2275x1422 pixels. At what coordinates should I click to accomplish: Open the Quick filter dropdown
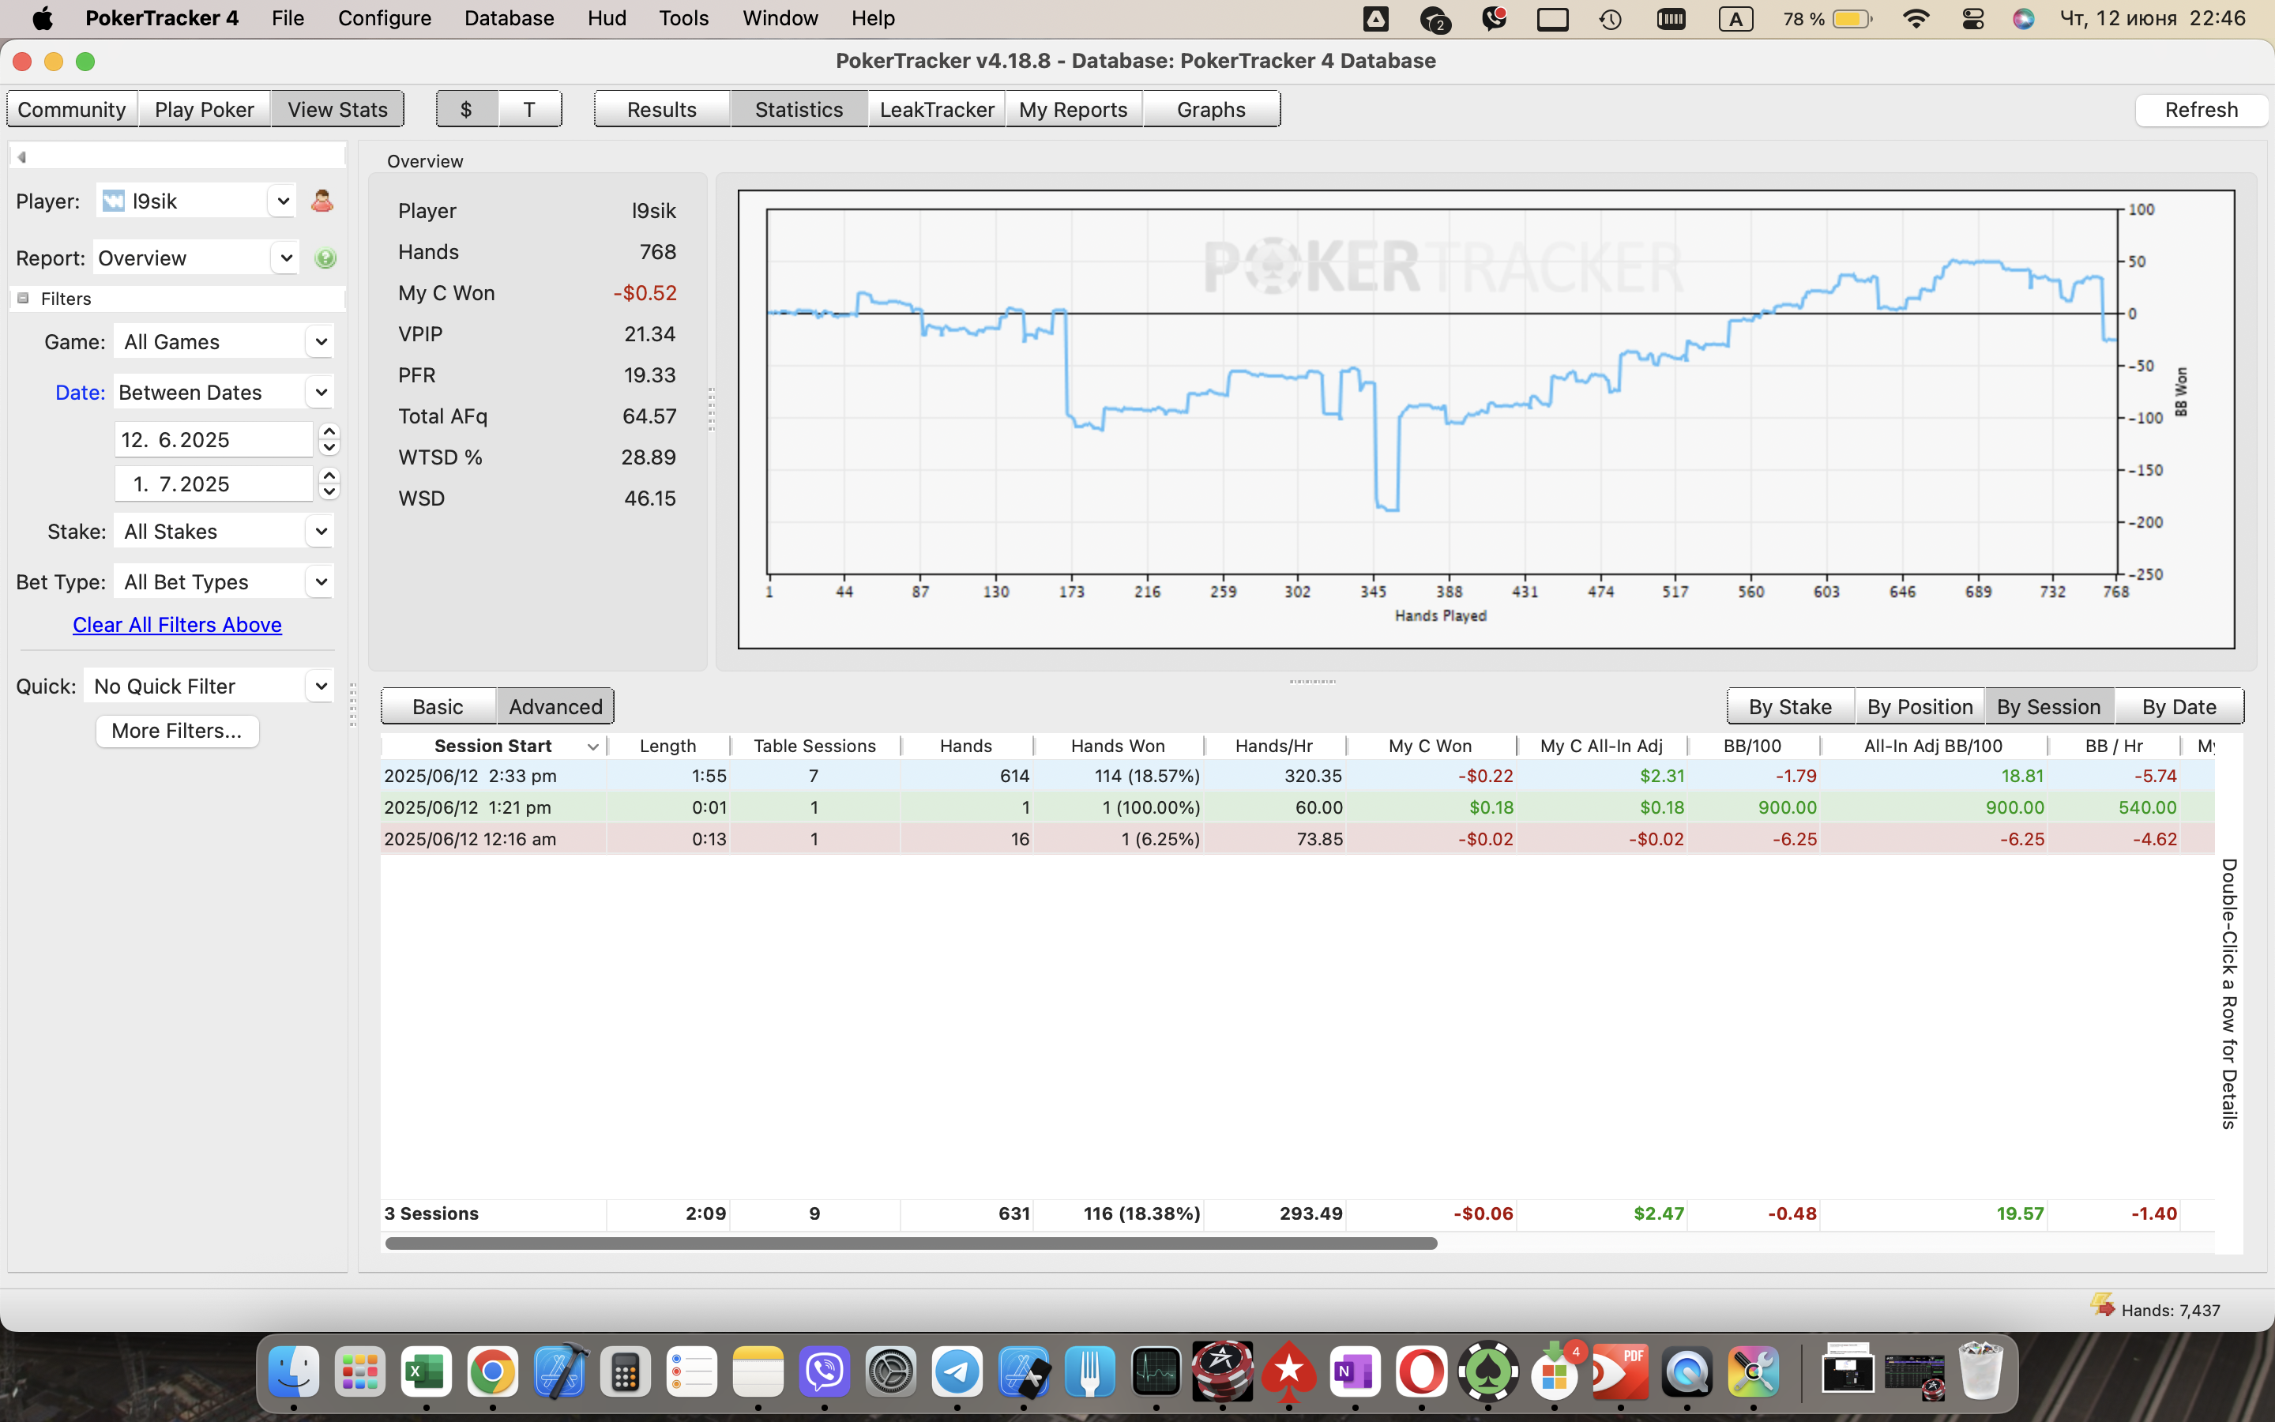pyautogui.click(x=321, y=686)
